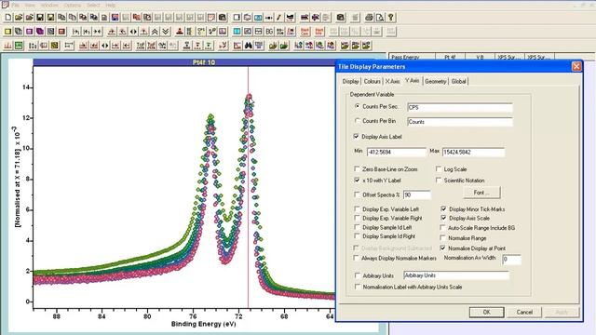Screen dimensions: 596x335
Task: Uncheck Display Axis Label checkbox
Action: [x=356, y=137]
